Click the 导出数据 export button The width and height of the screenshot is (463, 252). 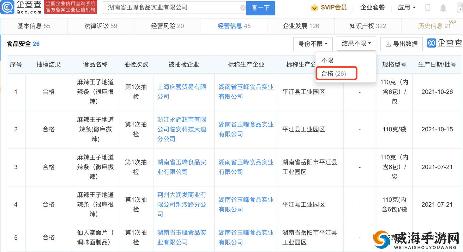[x=401, y=44]
